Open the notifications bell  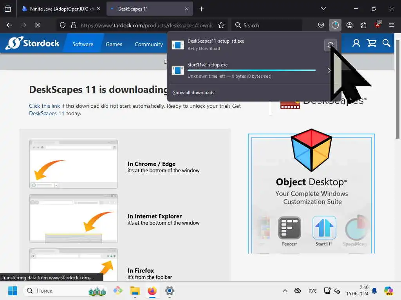click(374, 291)
